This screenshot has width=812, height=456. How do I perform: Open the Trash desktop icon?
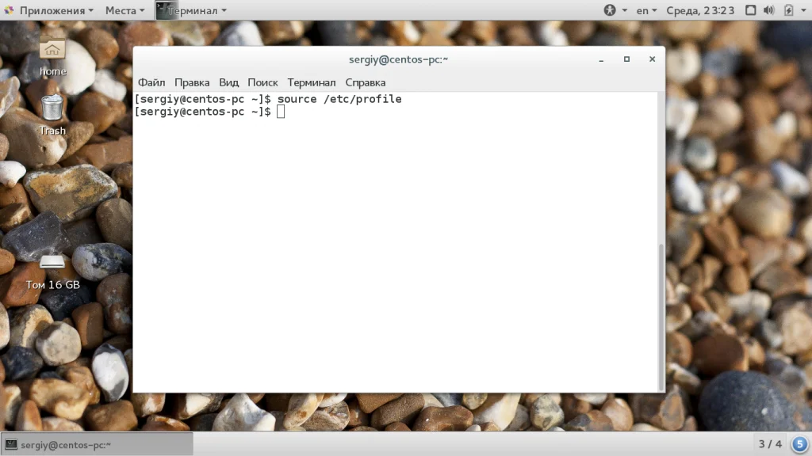(52, 115)
